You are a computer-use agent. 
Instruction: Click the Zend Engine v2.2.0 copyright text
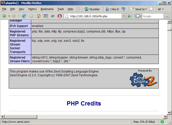[53, 75]
